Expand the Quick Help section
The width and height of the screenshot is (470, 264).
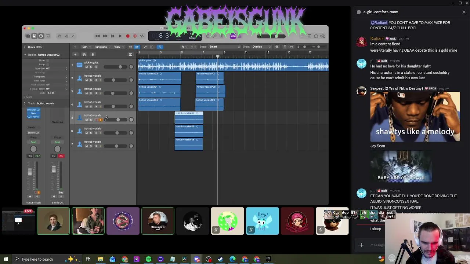pos(25,47)
